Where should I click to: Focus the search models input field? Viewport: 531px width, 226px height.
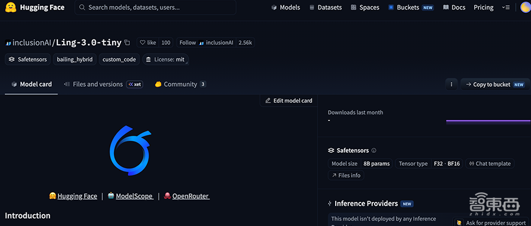pyautogui.click(x=155, y=7)
